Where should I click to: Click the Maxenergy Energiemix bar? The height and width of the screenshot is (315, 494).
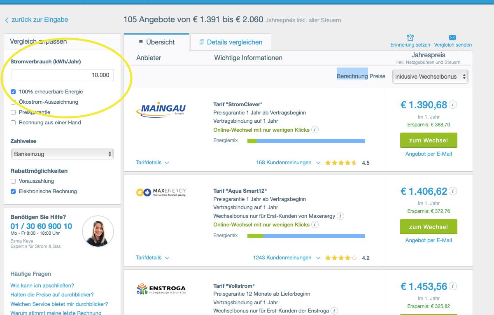306,236
